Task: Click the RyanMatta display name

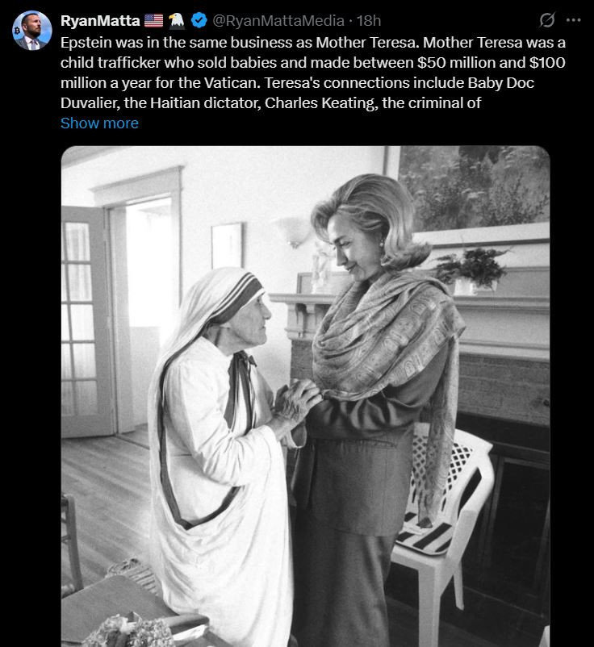Action: click(x=100, y=20)
